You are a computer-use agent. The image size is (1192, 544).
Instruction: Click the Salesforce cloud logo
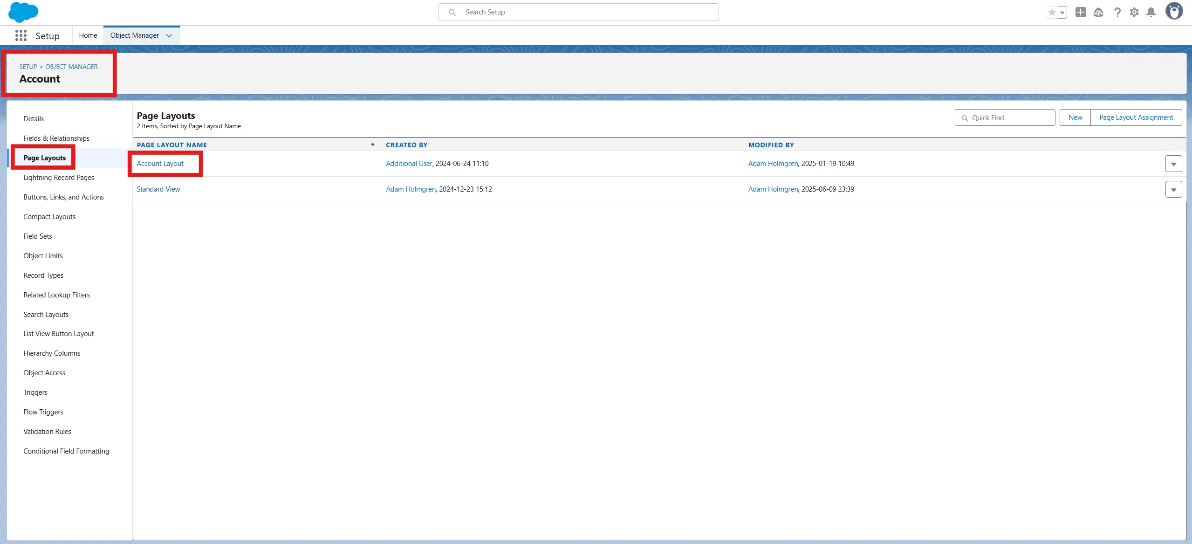click(x=23, y=12)
